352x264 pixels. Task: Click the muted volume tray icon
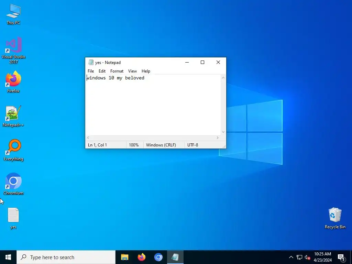tap(307, 257)
